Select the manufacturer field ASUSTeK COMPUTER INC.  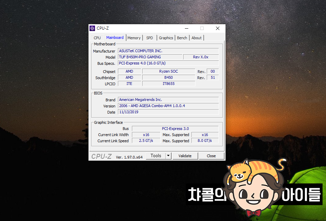coord(168,51)
